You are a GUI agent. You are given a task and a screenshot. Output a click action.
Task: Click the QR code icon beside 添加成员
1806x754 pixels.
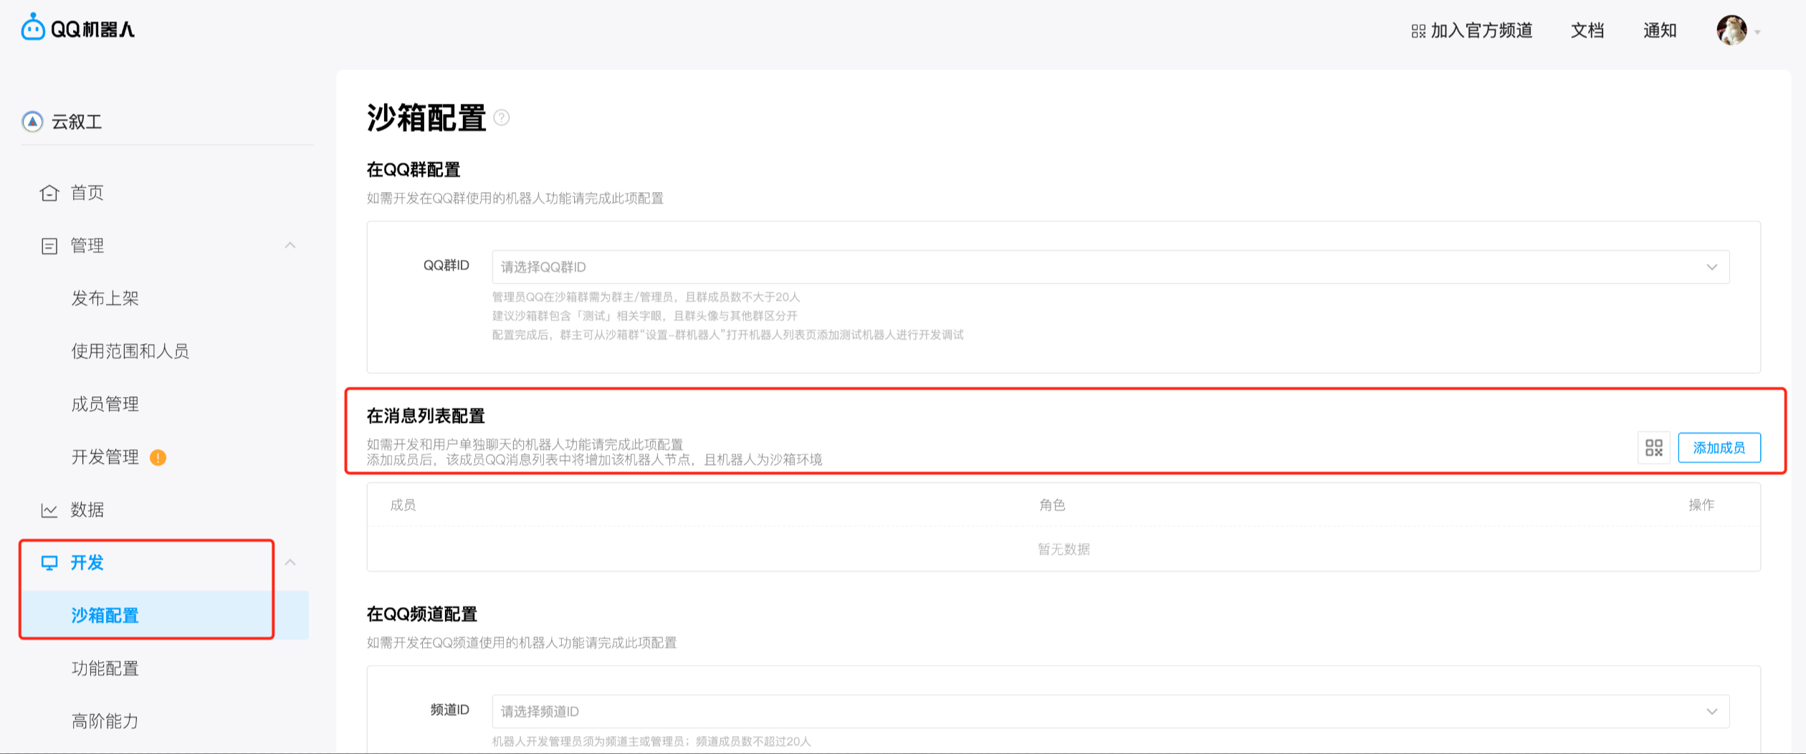[1653, 448]
